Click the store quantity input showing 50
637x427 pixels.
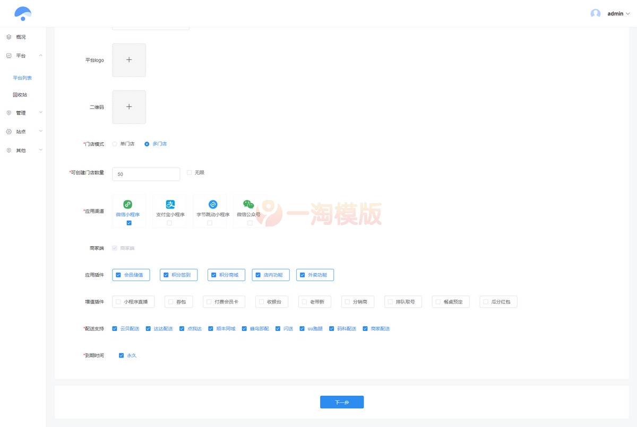coord(145,174)
